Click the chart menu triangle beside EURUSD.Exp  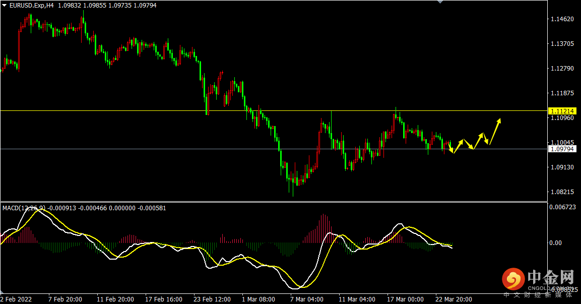pyautogui.click(x=5, y=6)
